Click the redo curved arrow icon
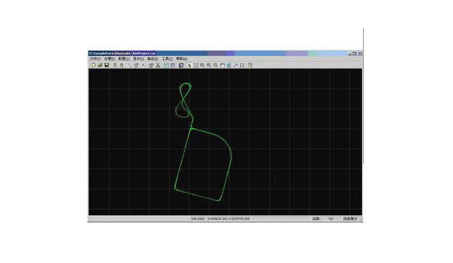The image size is (453, 263). click(x=136, y=65)
